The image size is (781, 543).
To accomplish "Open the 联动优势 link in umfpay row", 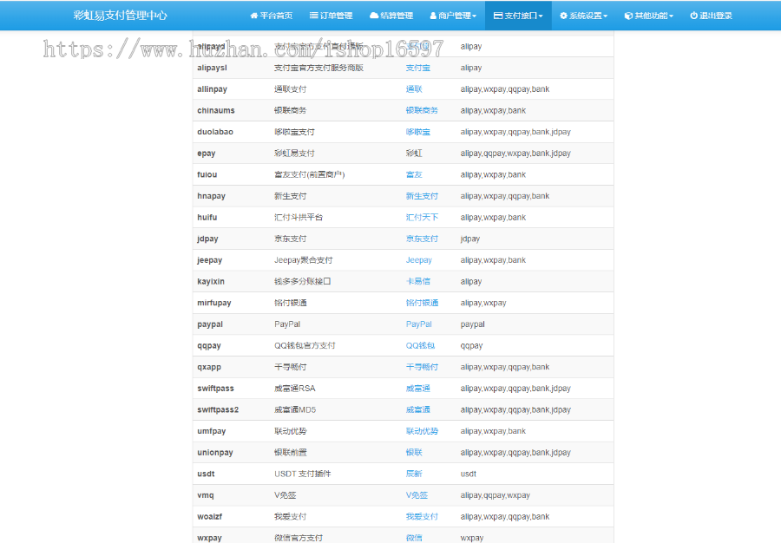I will (x=422, y=431).
